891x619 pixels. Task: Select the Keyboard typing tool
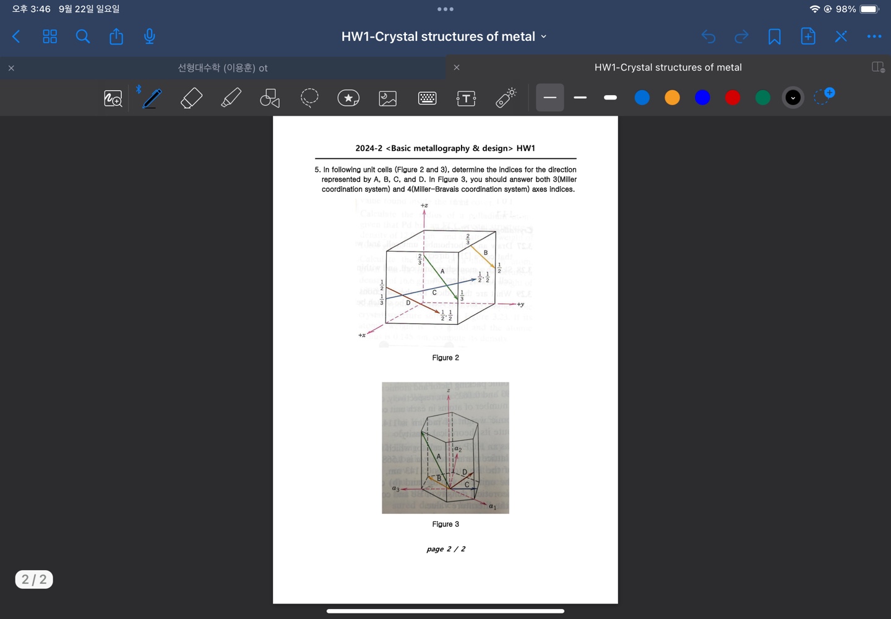tap(427, 98)
